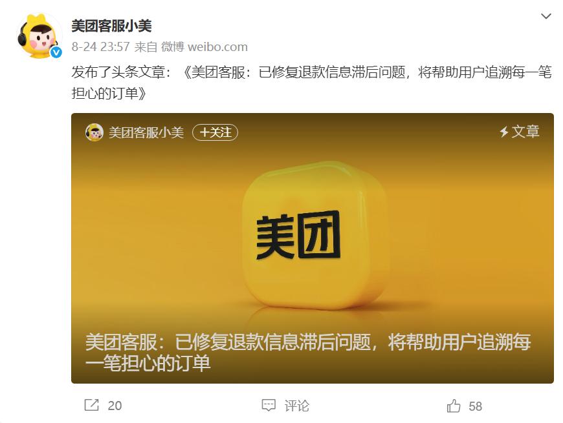Click the 美团客服小美 profile avatar
Screen dimensions: 563x423
coord(39,36)
